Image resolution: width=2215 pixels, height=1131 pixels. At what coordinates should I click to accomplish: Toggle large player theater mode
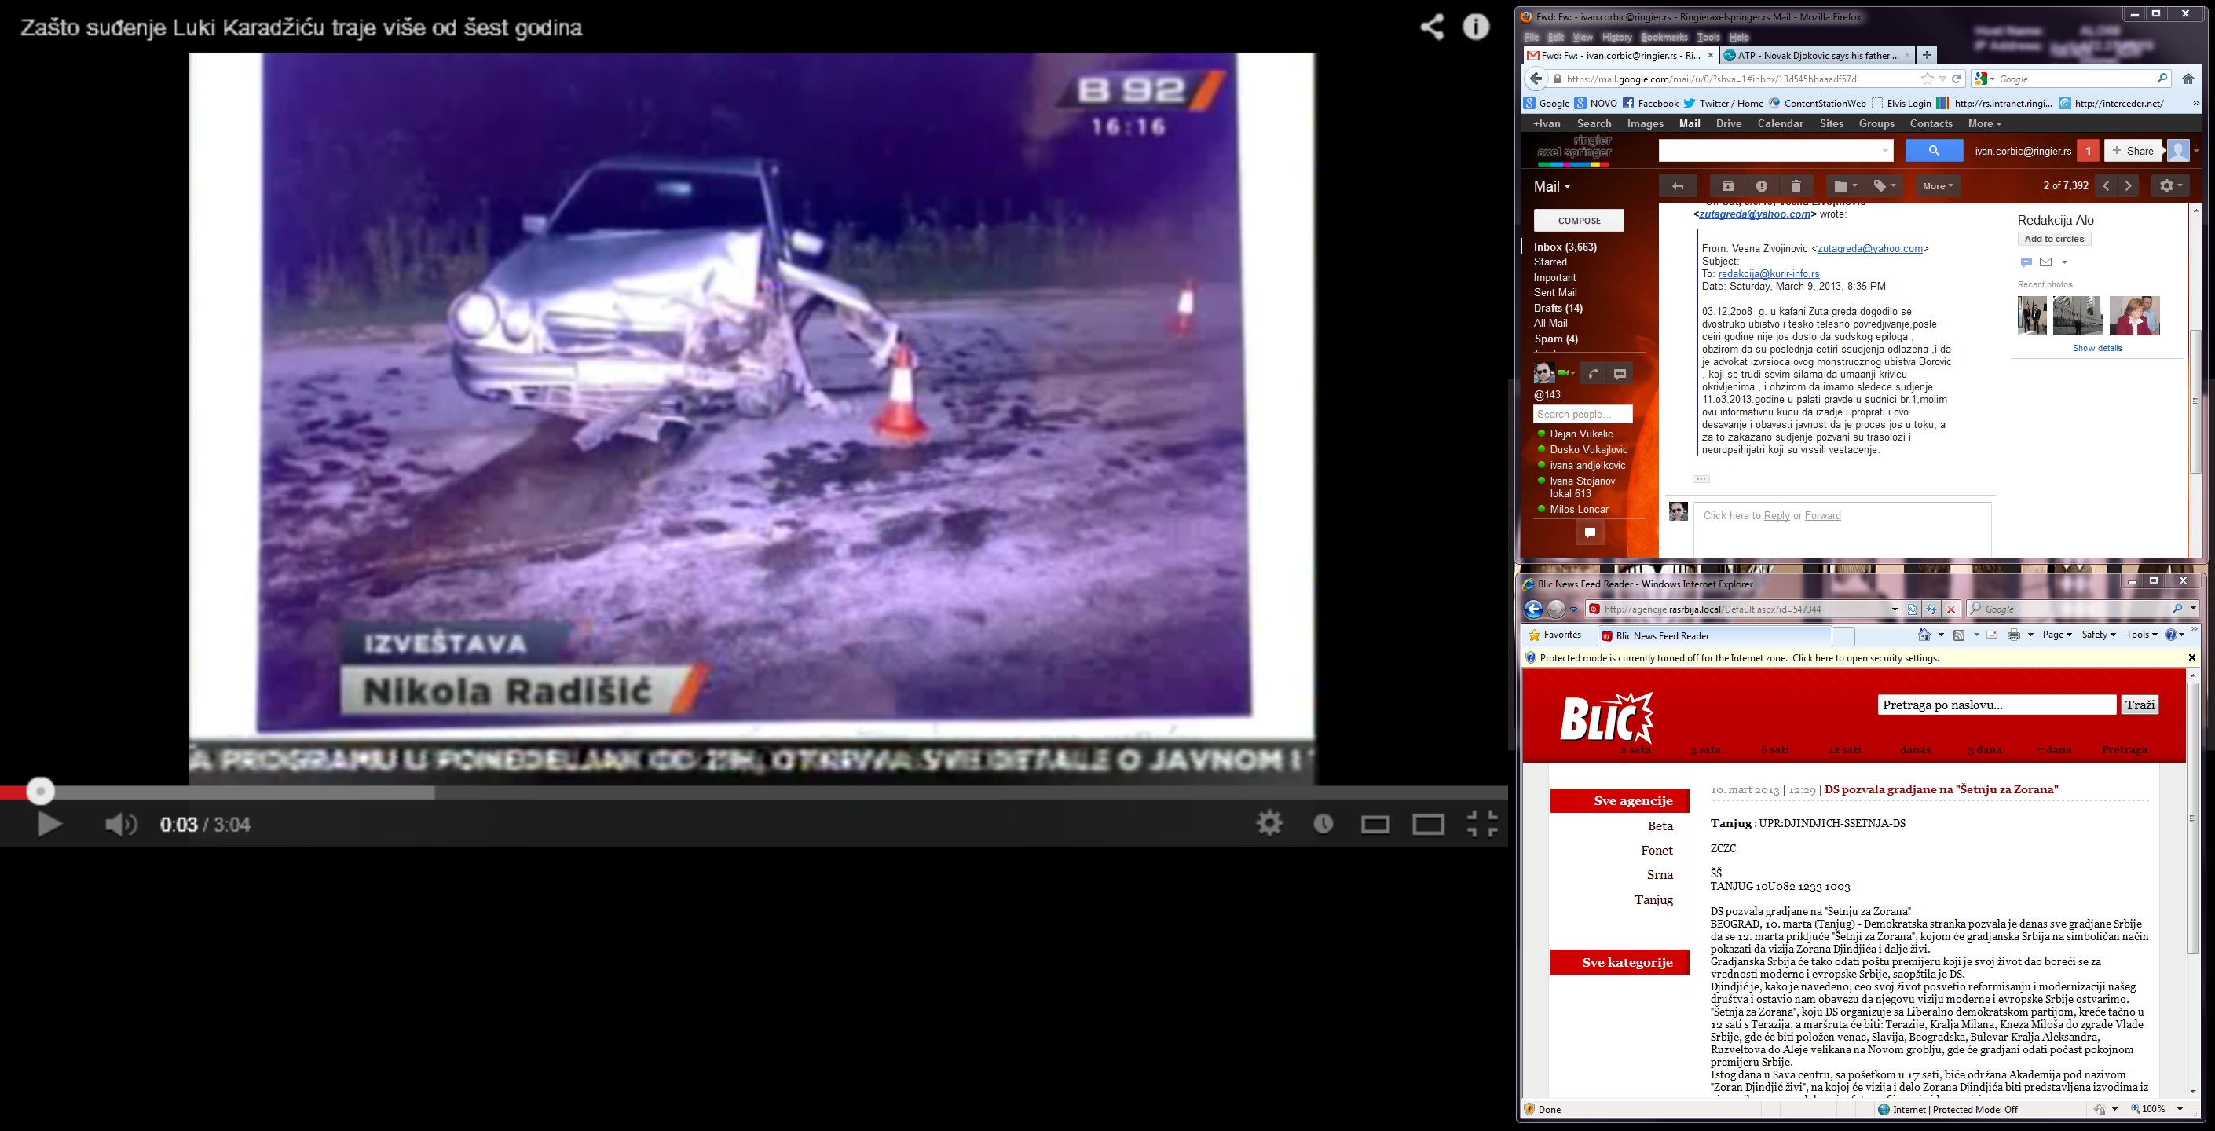pos(1428,825)
